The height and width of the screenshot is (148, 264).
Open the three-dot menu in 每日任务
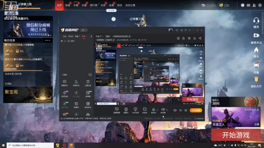tap(48, 40)
